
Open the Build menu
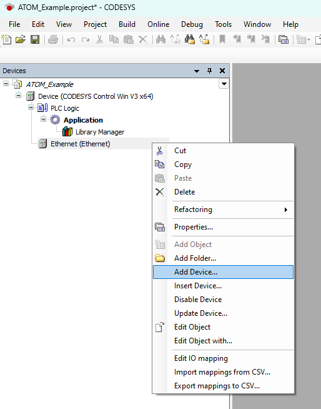pyautogui.click(x=127, y=24)
